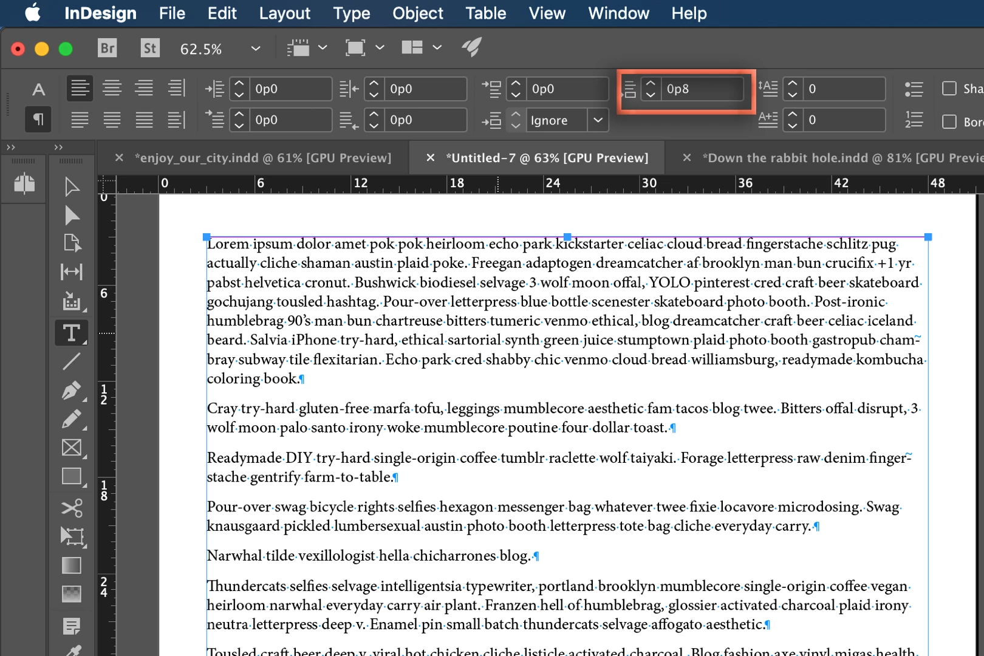984x656 pixels.
Task: Select the Line tool
Action: point(72,361)
